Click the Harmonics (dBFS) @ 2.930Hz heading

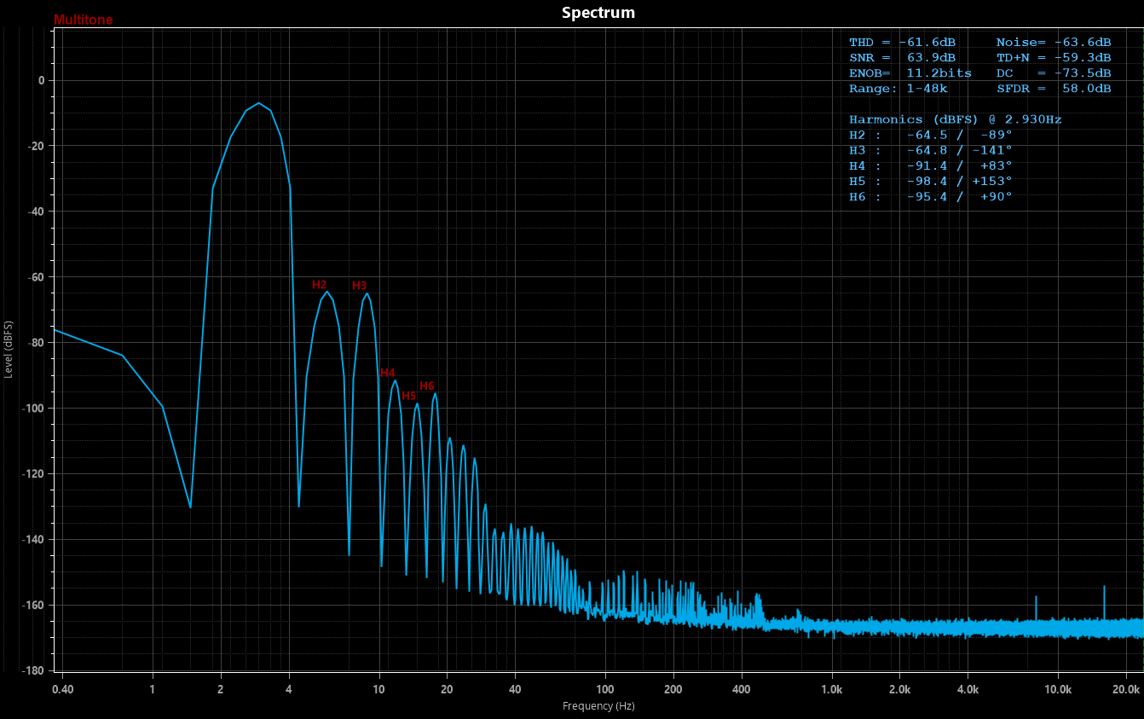[x=955, y=119]
